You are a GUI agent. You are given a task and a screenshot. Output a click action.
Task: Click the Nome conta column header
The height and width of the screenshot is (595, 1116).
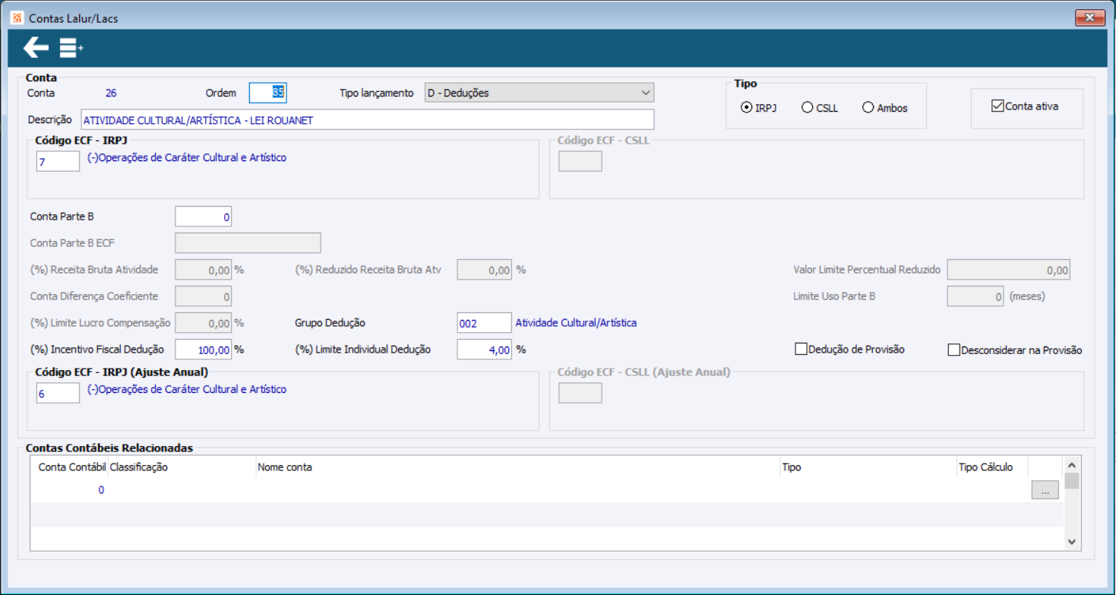point(285,467)
